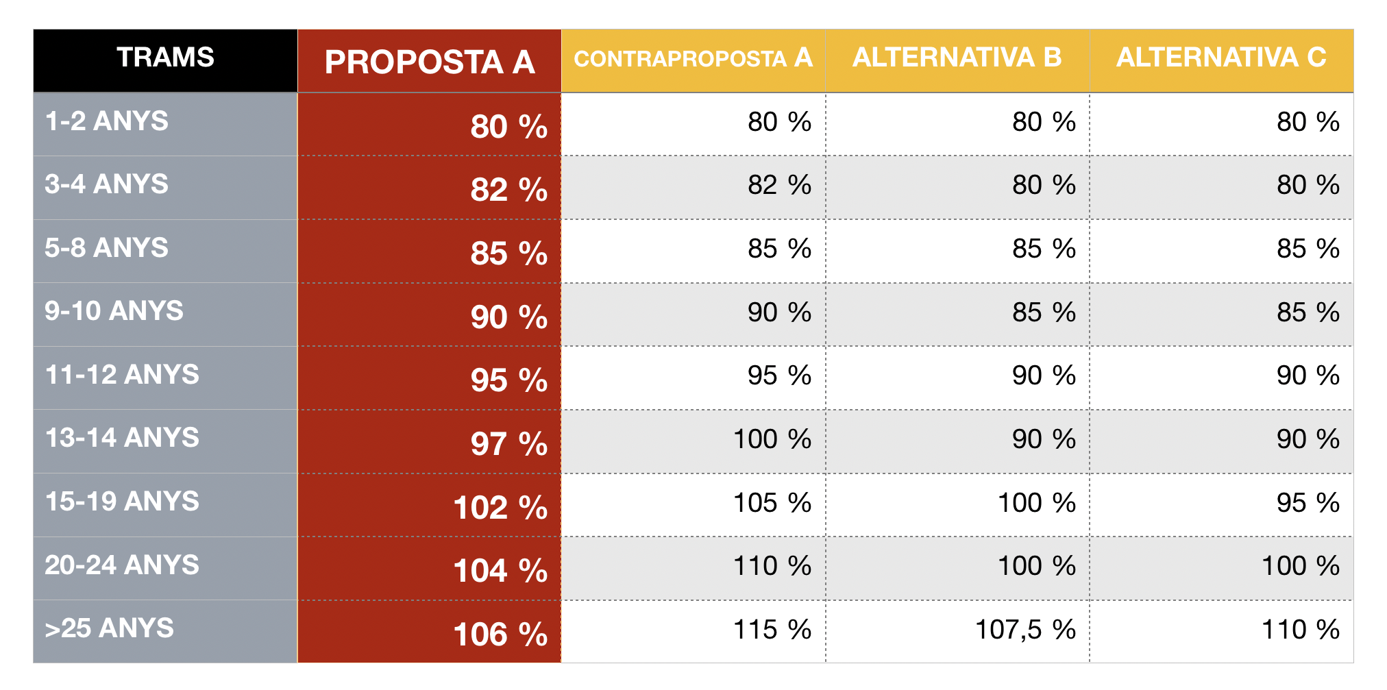1387x690 pixels.
Task: Select the ALTERNATIVA B column header
Action: [x=957, y=58]
